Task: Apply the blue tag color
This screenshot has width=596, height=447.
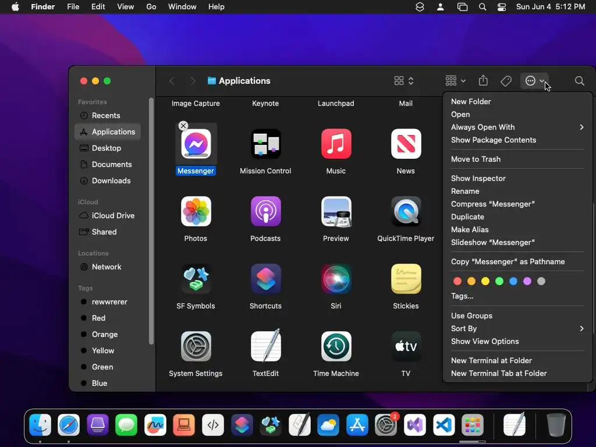Action: pyautogui.click(x=513, y=281)
